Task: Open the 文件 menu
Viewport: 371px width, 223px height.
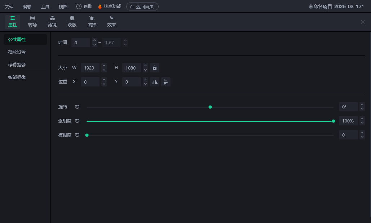Action: click(9, 6)
